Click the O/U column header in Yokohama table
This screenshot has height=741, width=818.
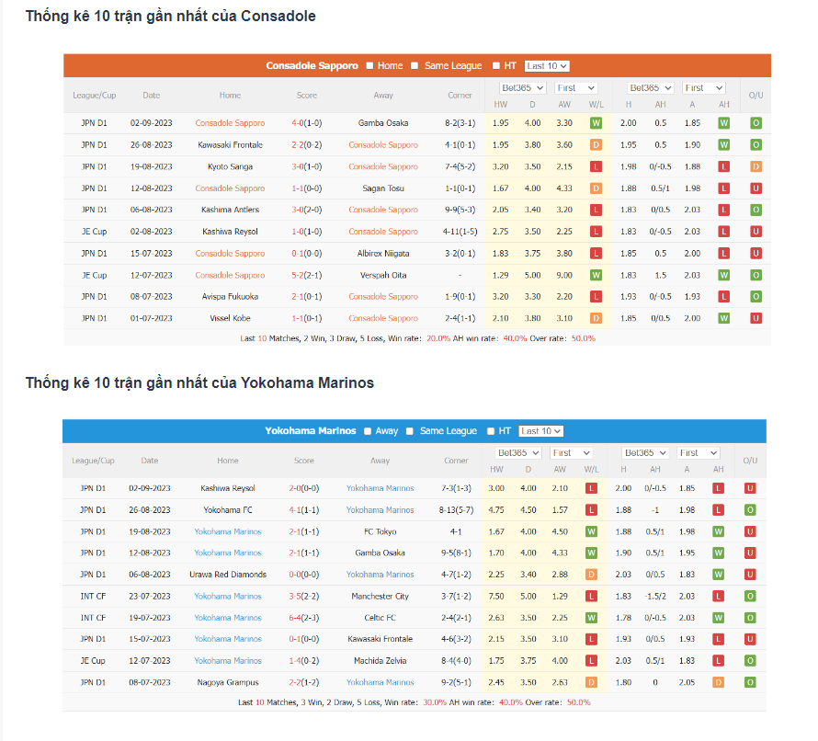[750, 461]
